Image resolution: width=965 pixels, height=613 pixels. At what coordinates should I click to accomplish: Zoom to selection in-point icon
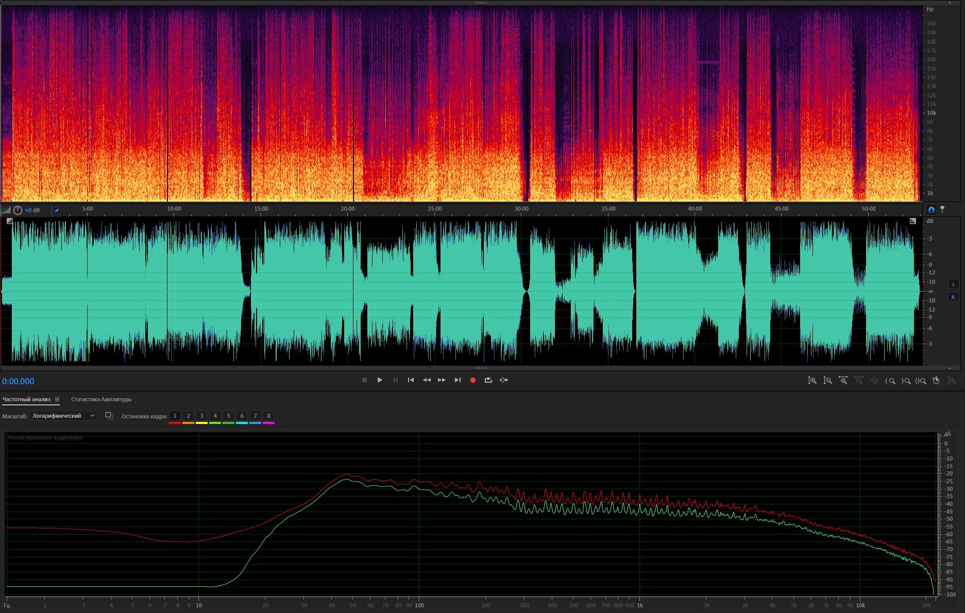tap(890, 381)
